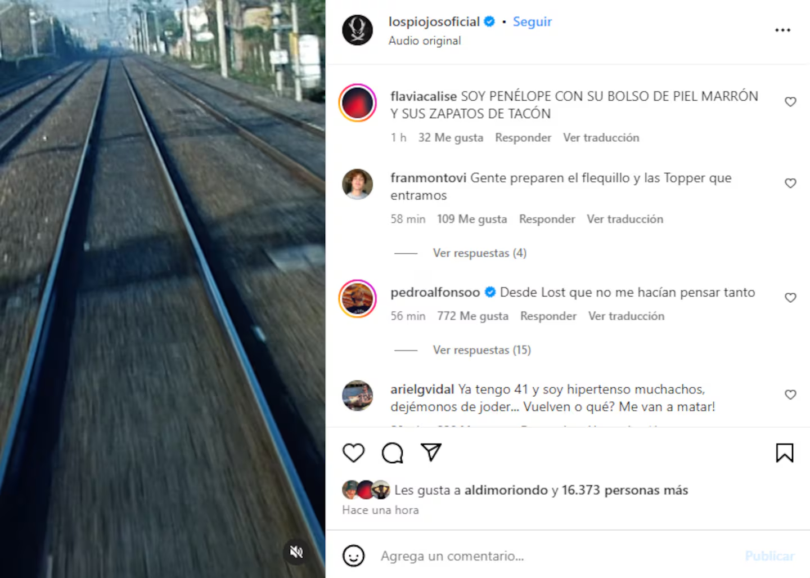Open the lospiojosoficial profile picture
810x578 pixels.
(358, 30)
